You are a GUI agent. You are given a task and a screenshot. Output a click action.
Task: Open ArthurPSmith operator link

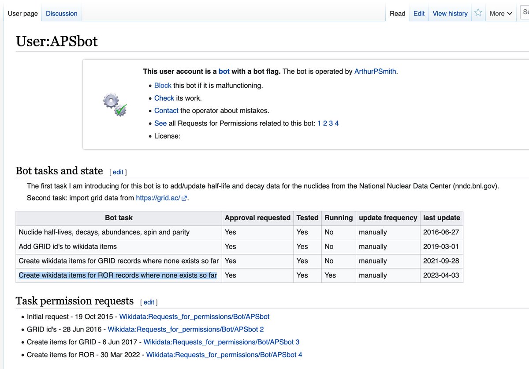(375, 71)
